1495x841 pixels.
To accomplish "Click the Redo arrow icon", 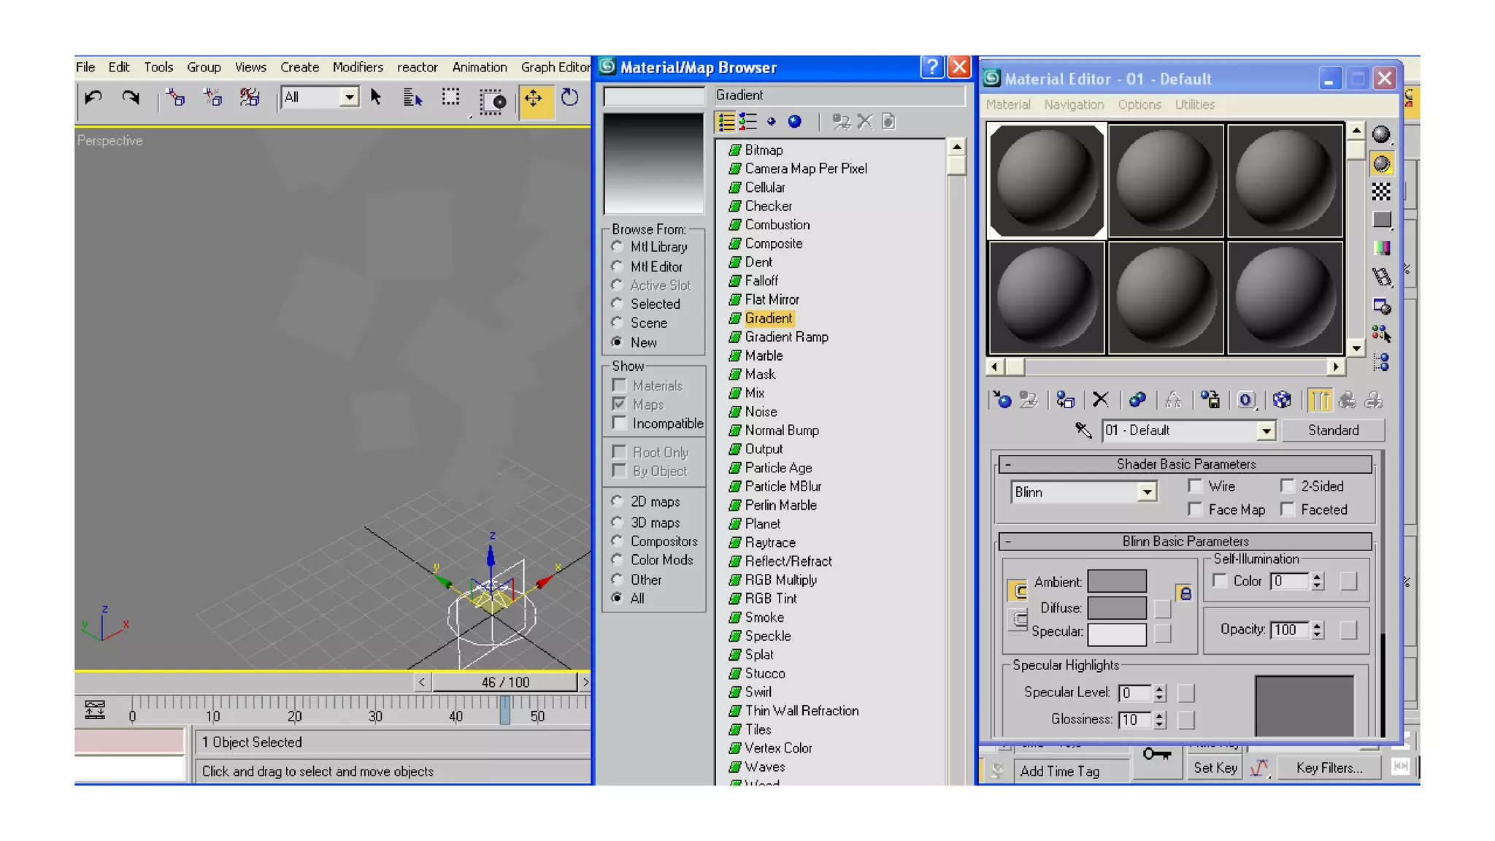I will click(131, 98).
